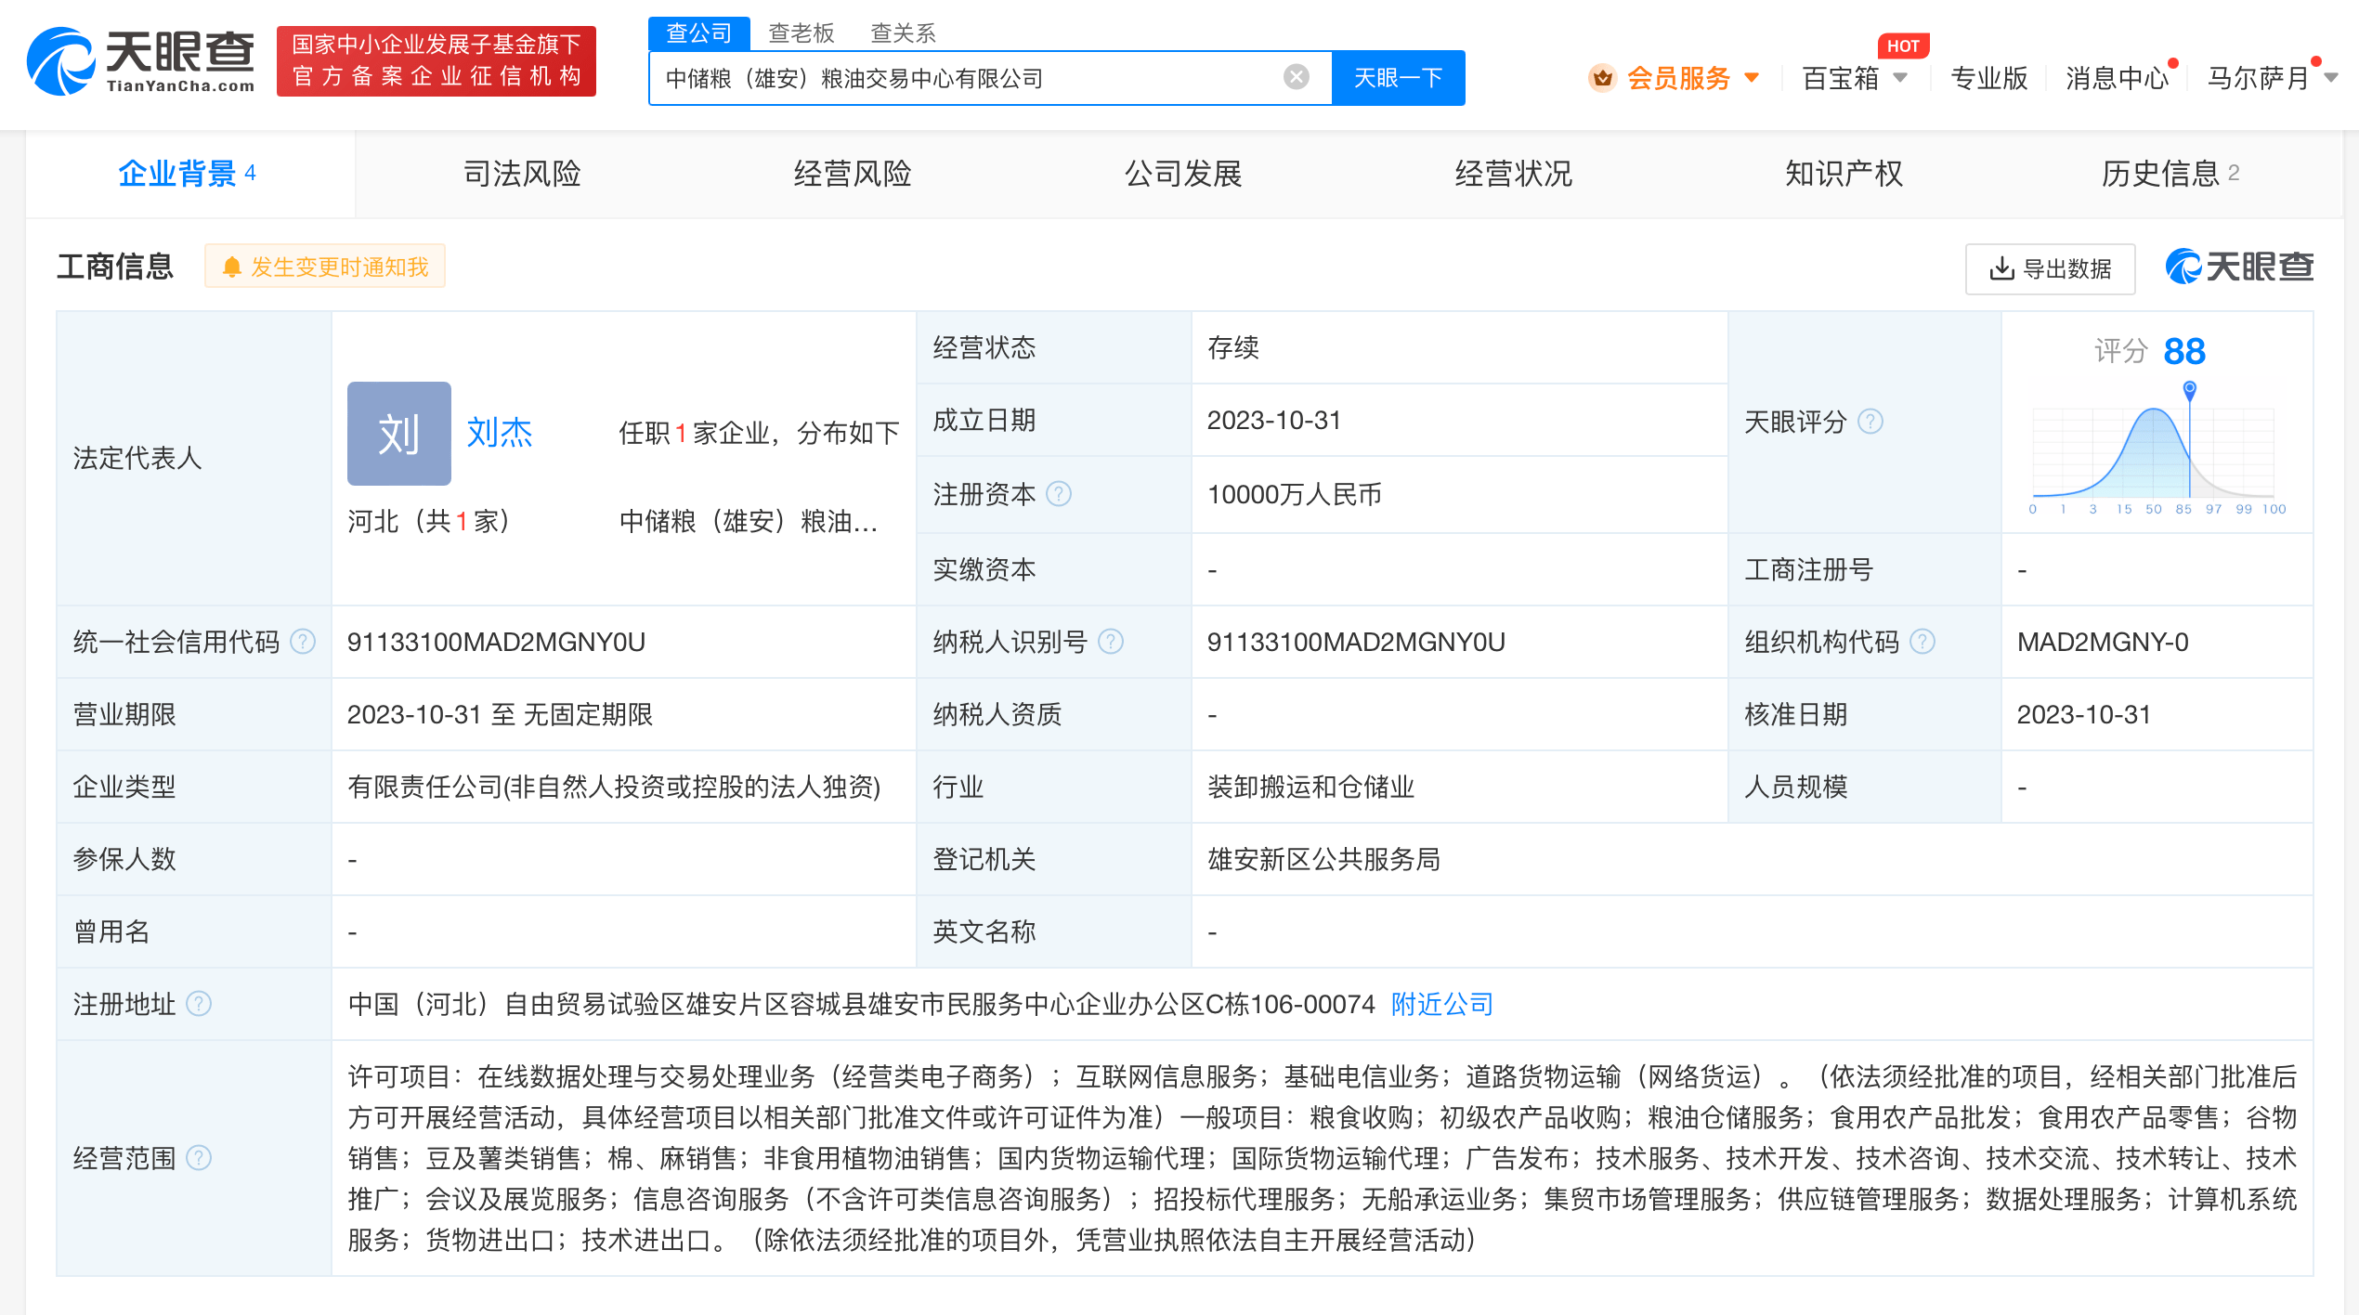
Task: Clear the search box with the X icon
Action: click(1297, 77)
